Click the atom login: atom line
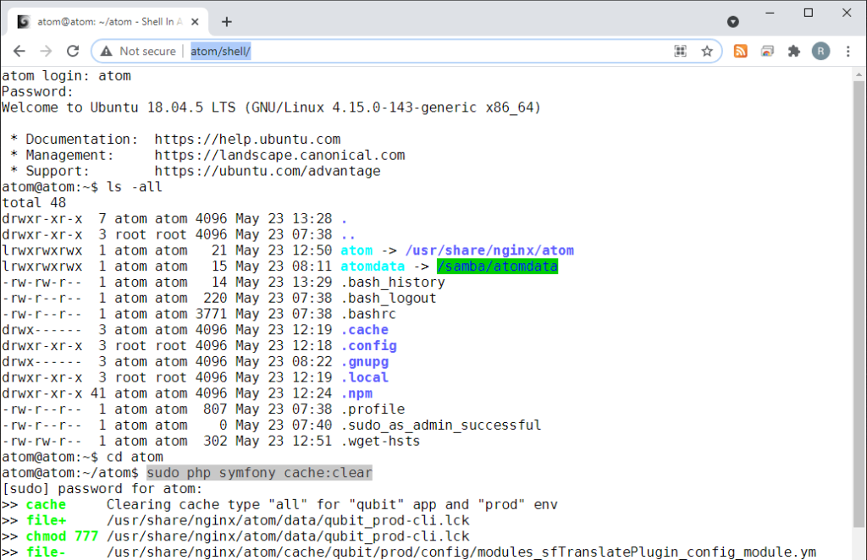This screenshot has width=867, height=560. tap(66, 75)
